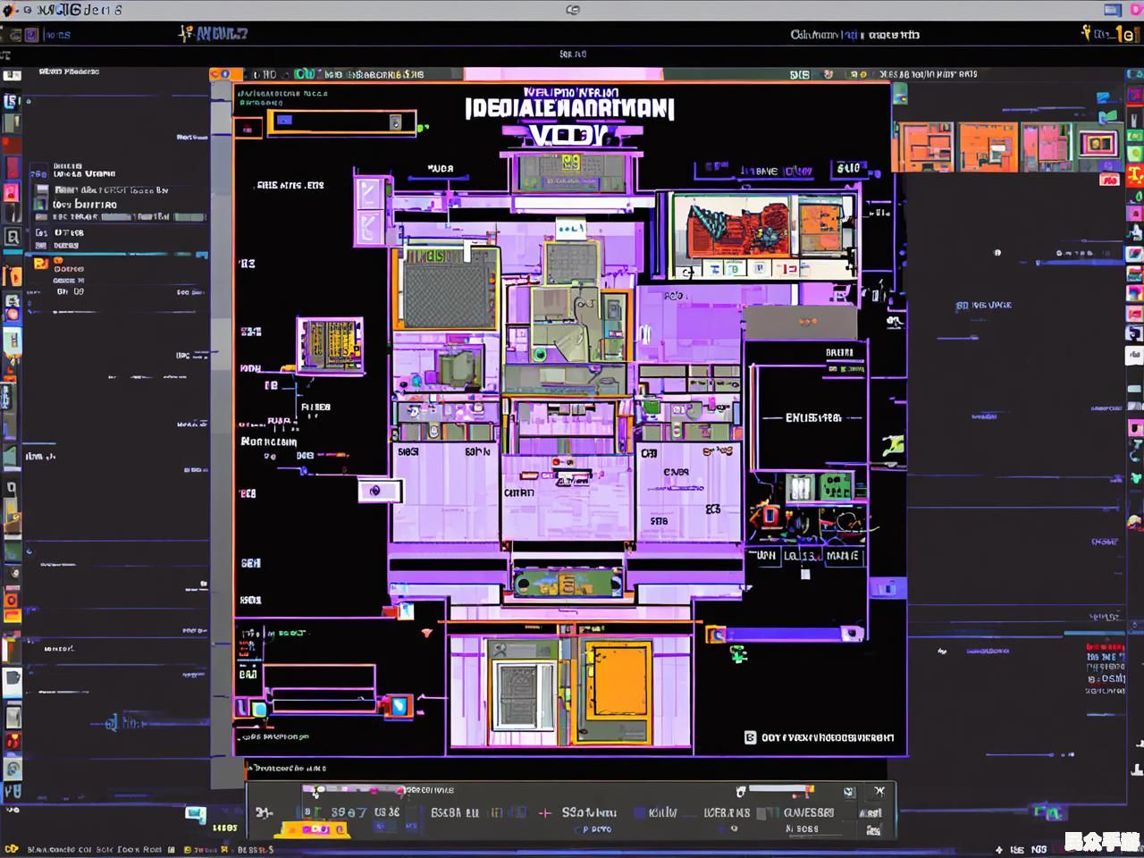Open the dropdown at right end of orange-bordered field
1144x858 pixels.
(395, 122)
